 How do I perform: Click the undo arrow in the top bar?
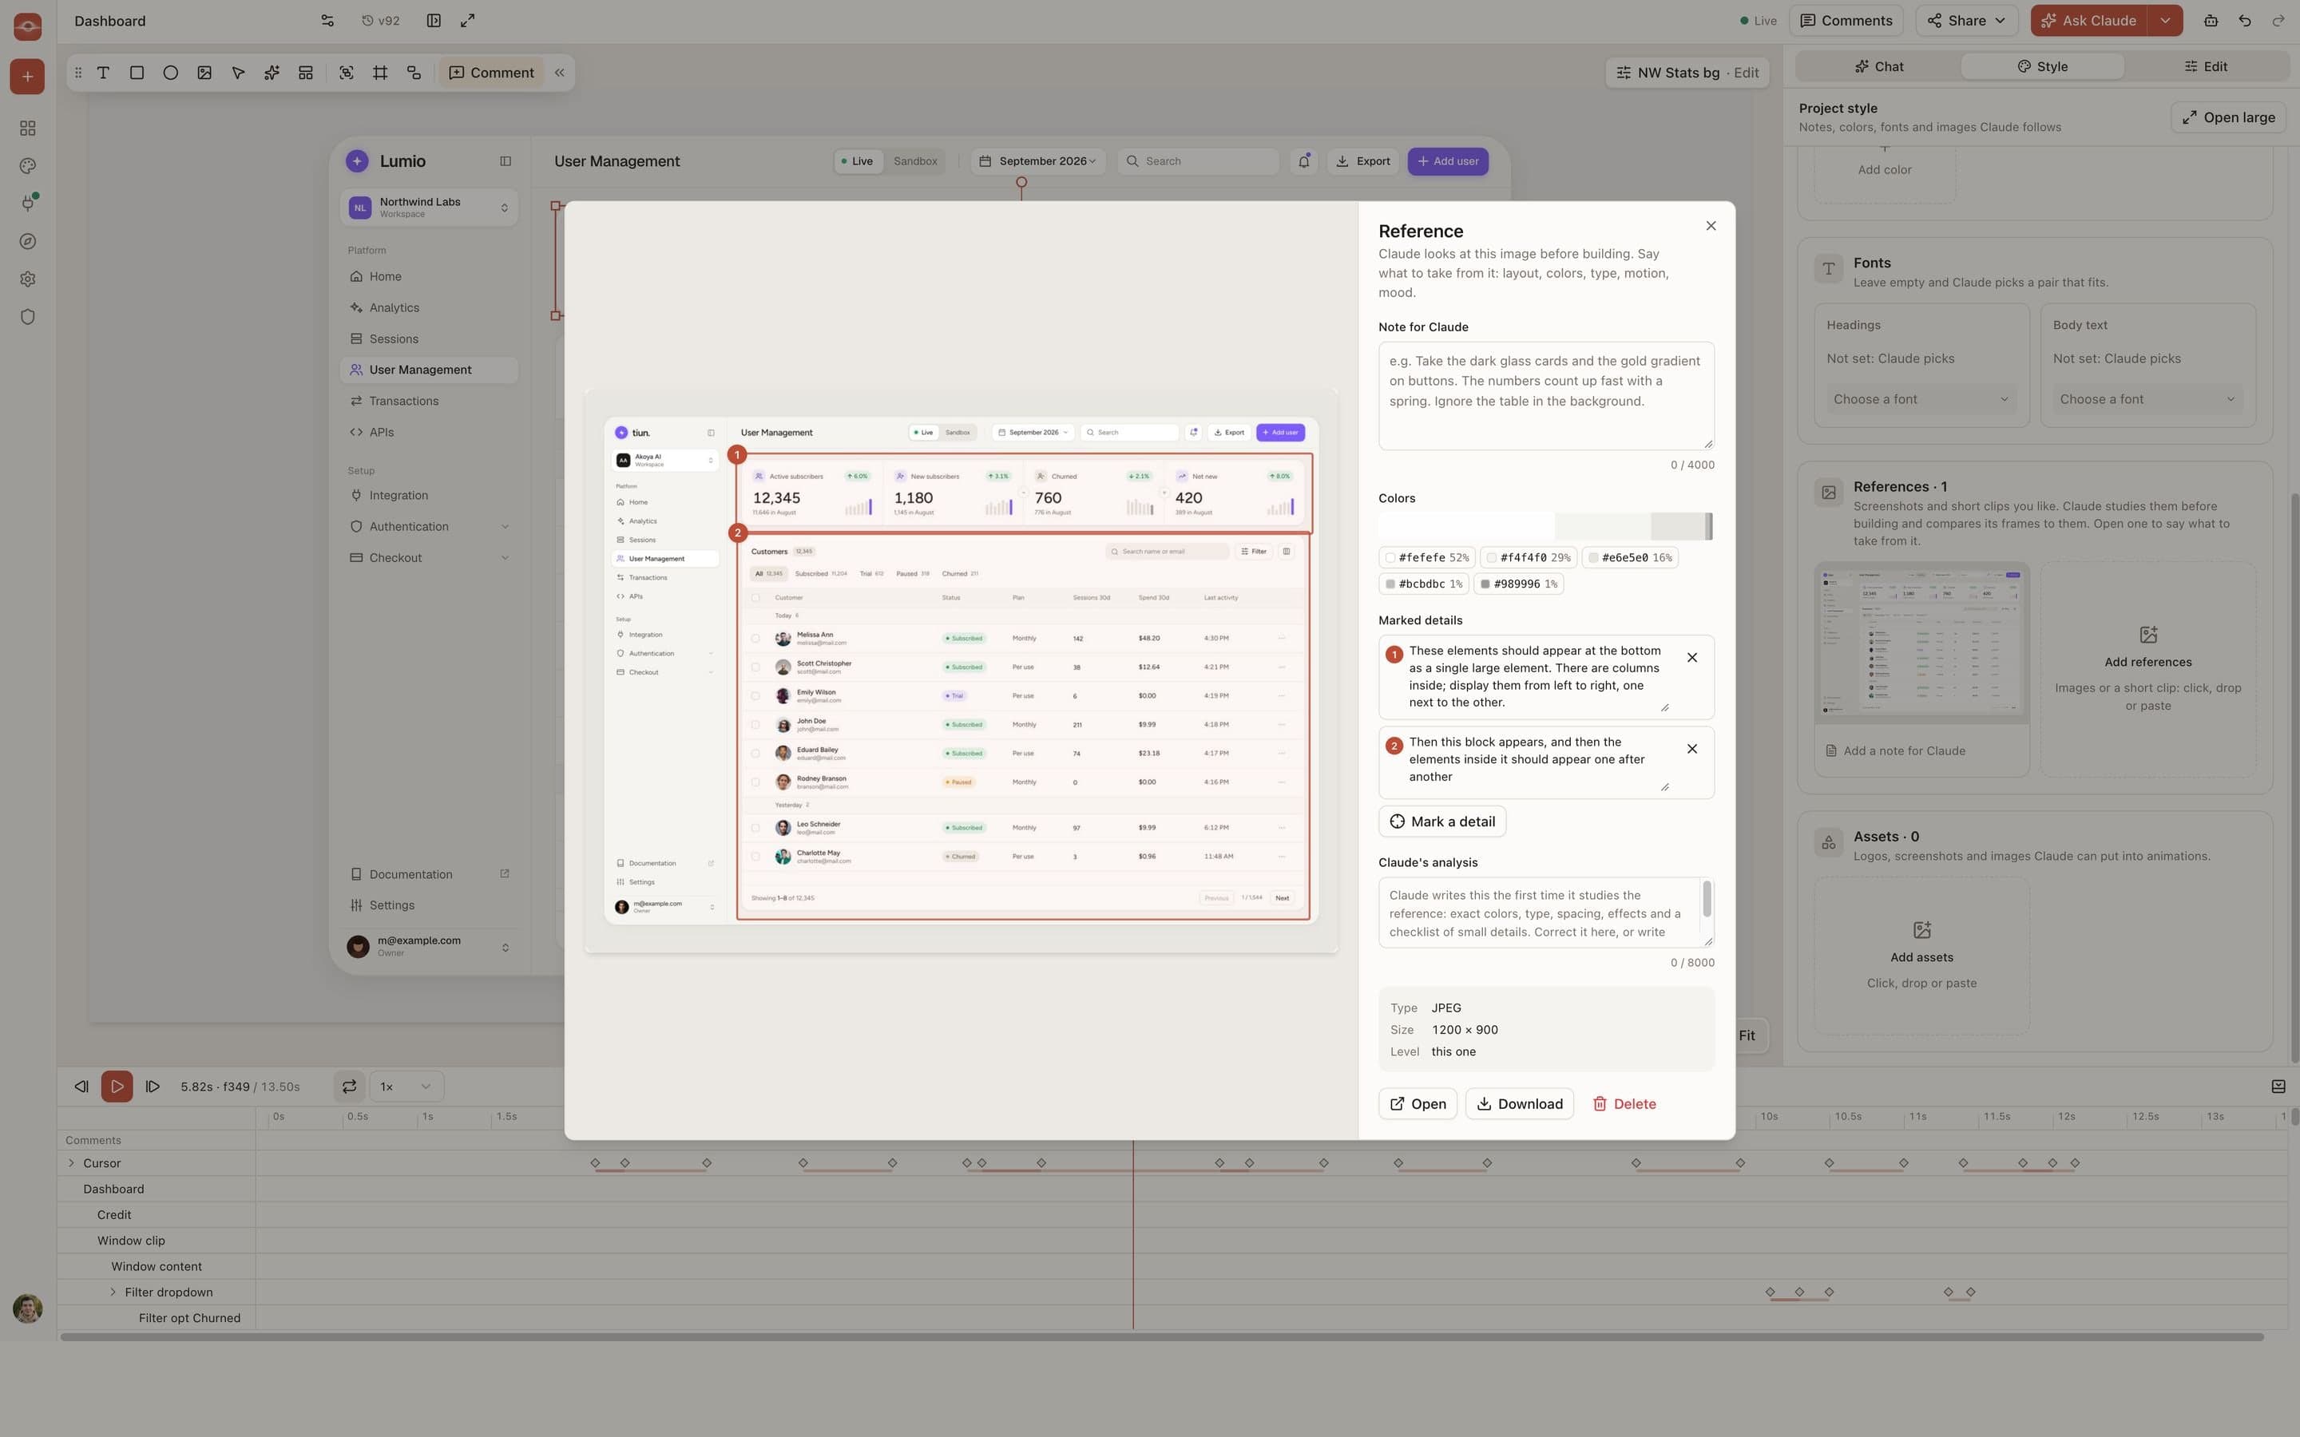(2245, 21)
